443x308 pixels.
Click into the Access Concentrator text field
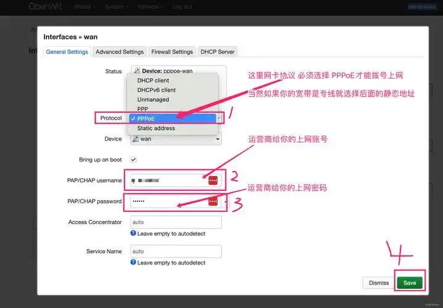point(176,222)
